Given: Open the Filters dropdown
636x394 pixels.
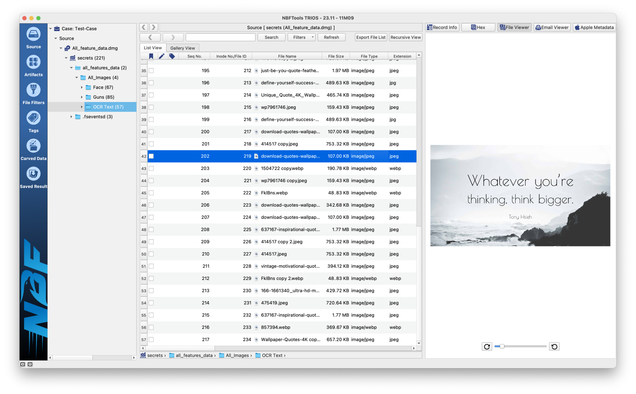Looking at the screenshot, I should click(x=301, y=37).
